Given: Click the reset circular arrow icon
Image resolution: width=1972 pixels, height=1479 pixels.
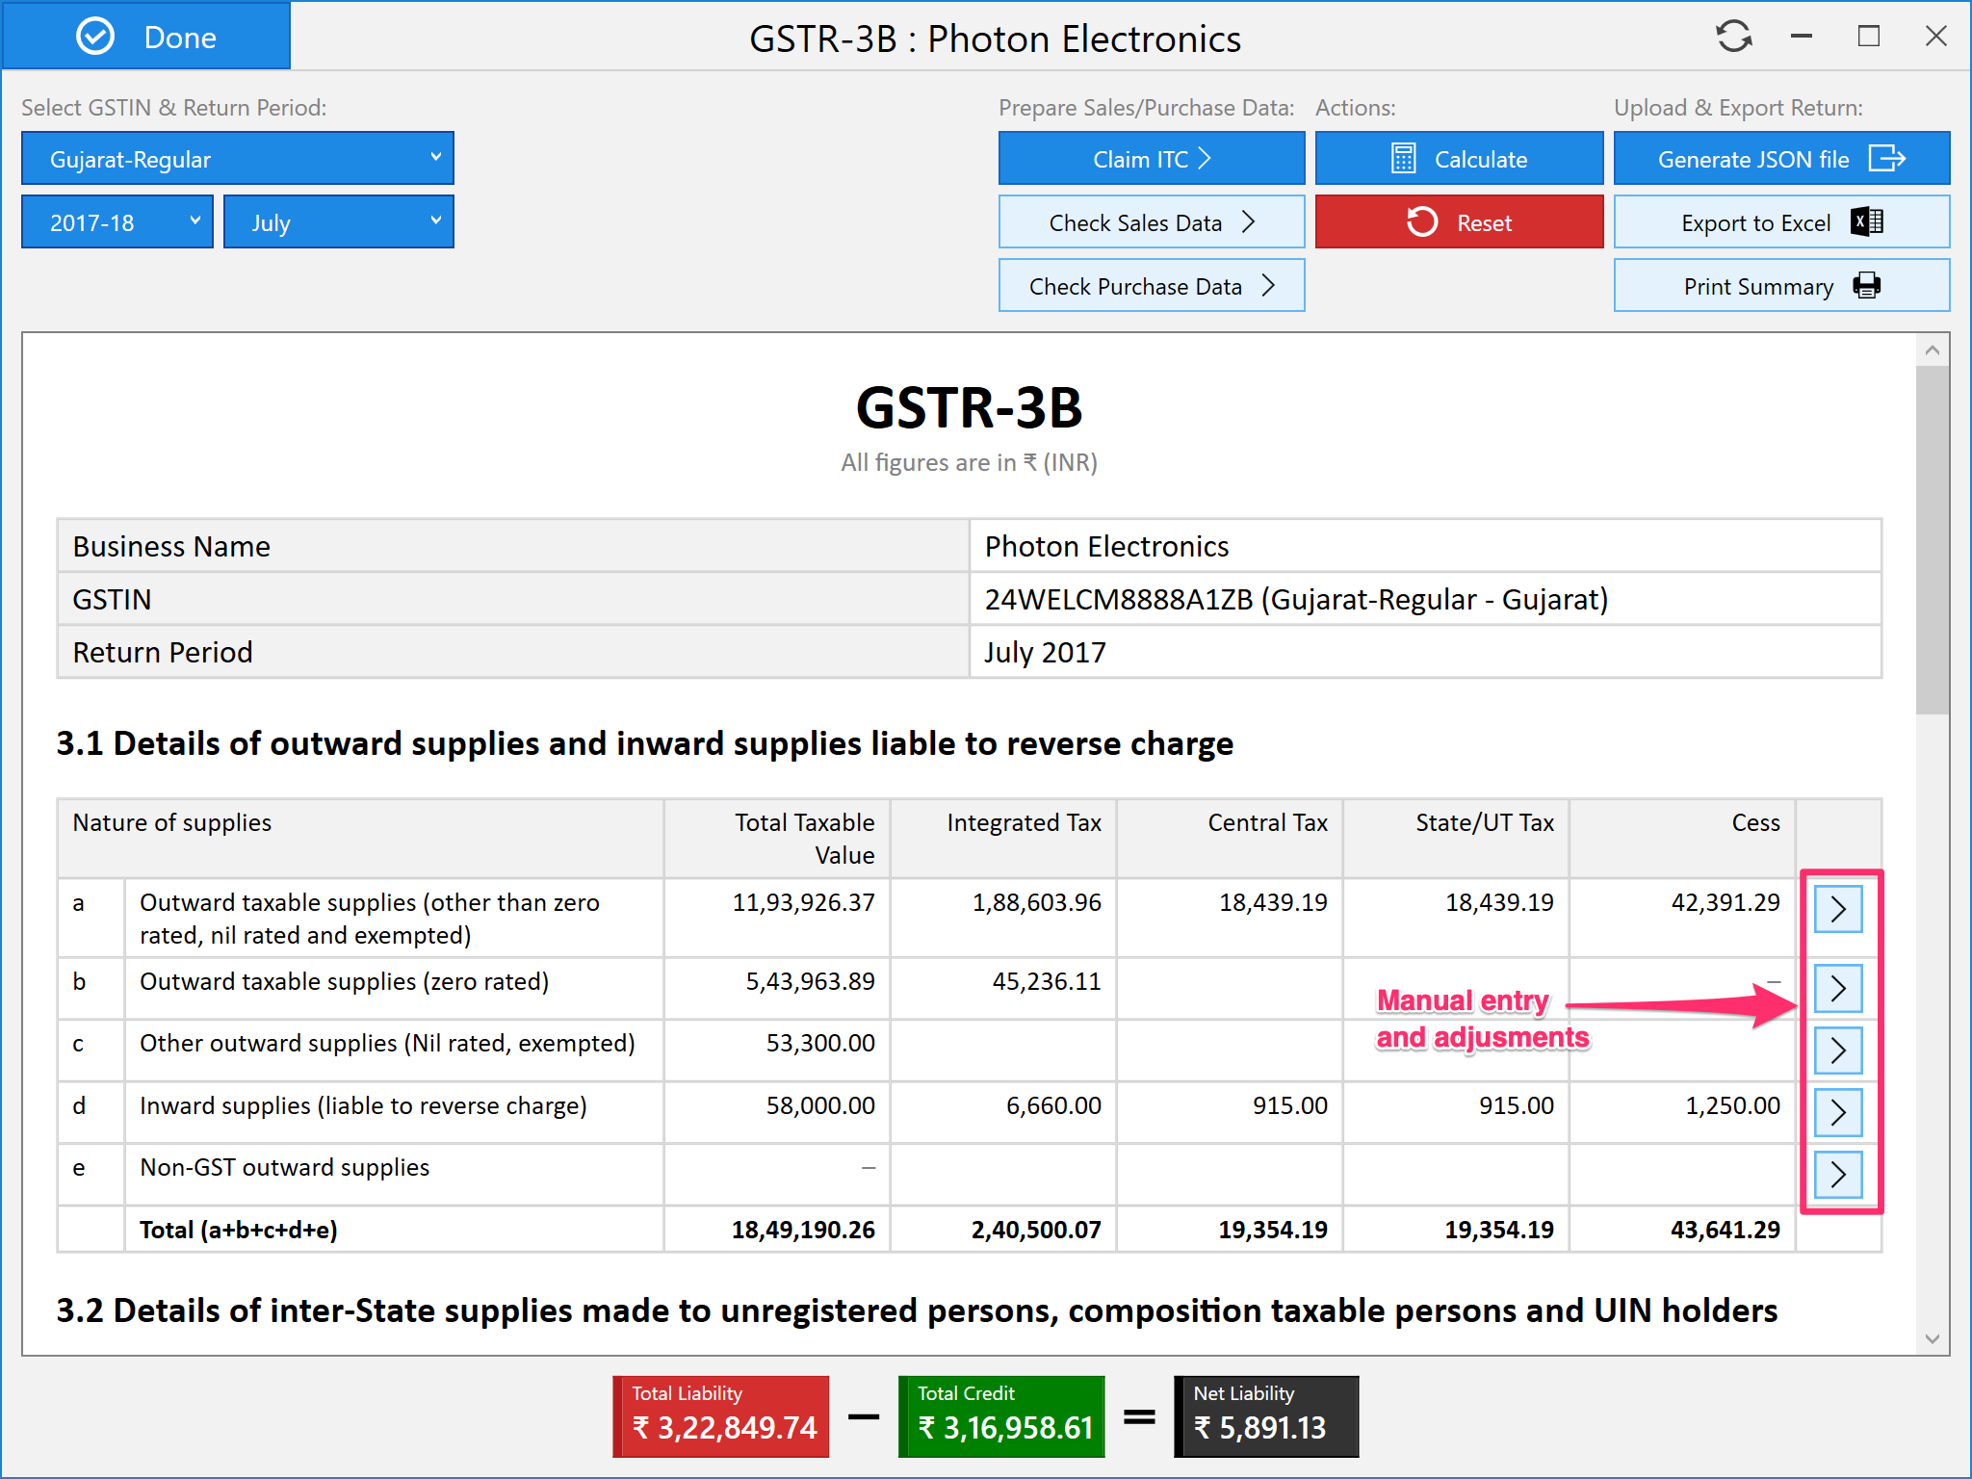Looking at the screenshot, I should tap(1422, 222).
